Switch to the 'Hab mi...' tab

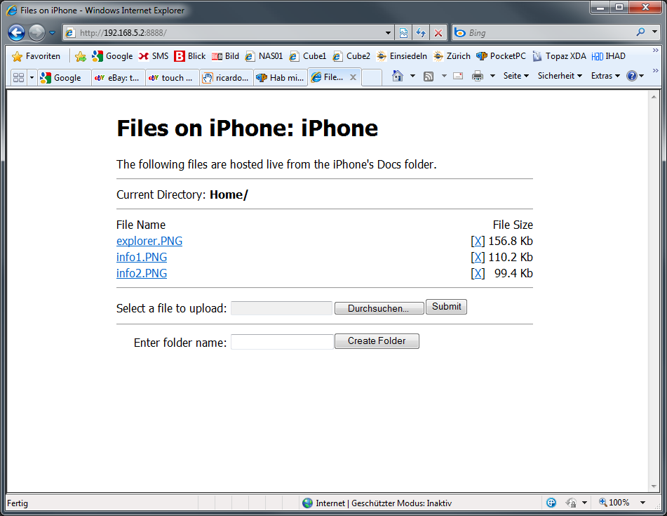[281, 78]
